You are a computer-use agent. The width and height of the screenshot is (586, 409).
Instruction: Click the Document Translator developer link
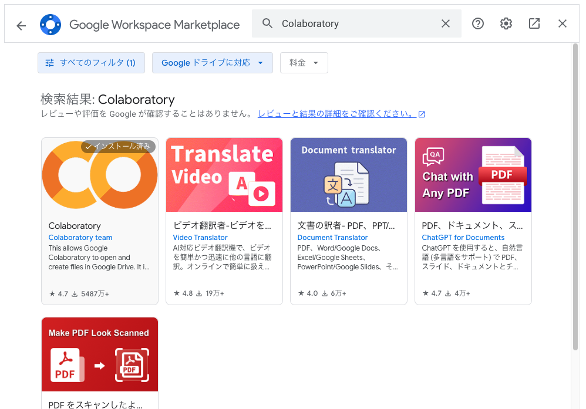click(x=332, y=238)
